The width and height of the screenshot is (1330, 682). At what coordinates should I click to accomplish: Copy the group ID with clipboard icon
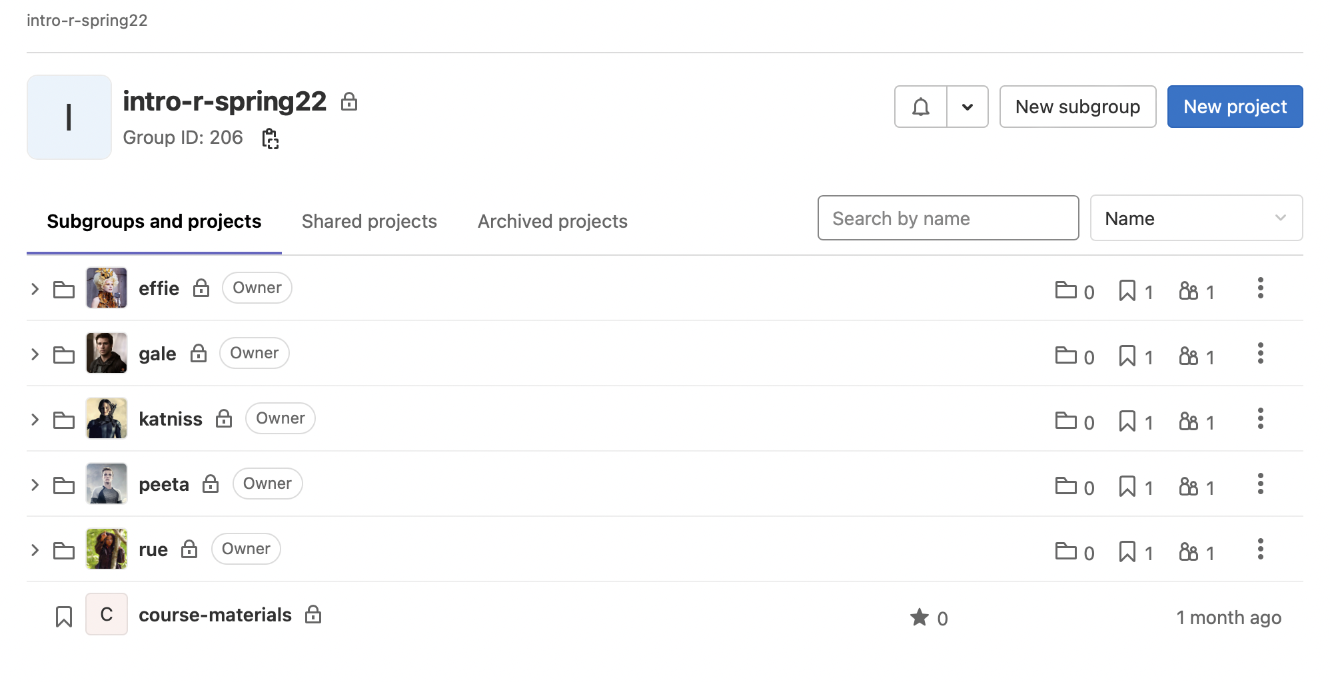270,139
